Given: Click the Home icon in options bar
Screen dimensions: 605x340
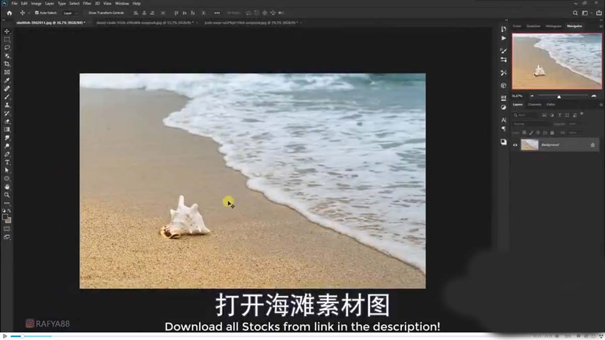Looking at the screenshot, I should pyautogui.click(x=9, y=13).
